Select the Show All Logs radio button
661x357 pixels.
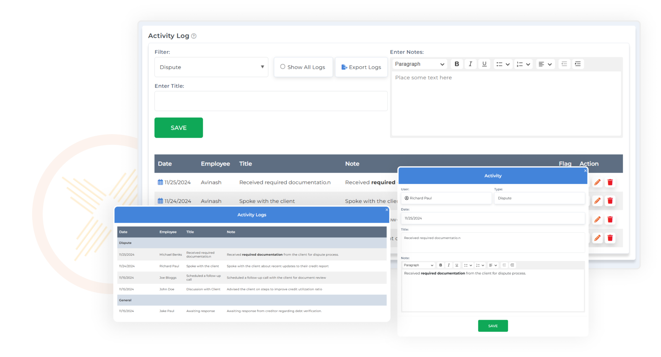point(282,66)
